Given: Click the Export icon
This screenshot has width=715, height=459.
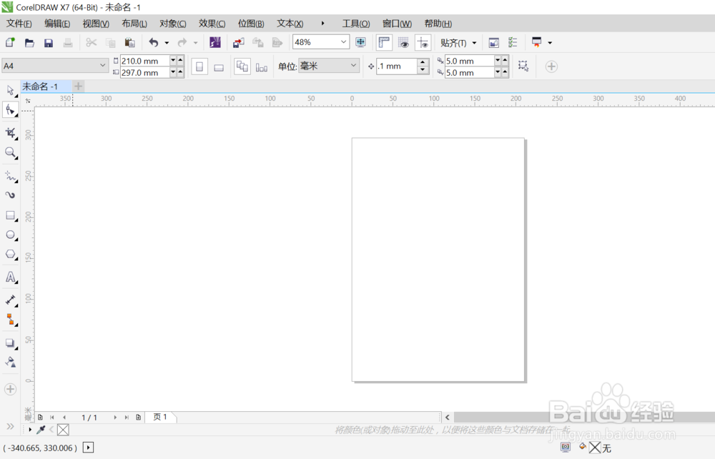Looking at the screenshot, I should point(258,43).
